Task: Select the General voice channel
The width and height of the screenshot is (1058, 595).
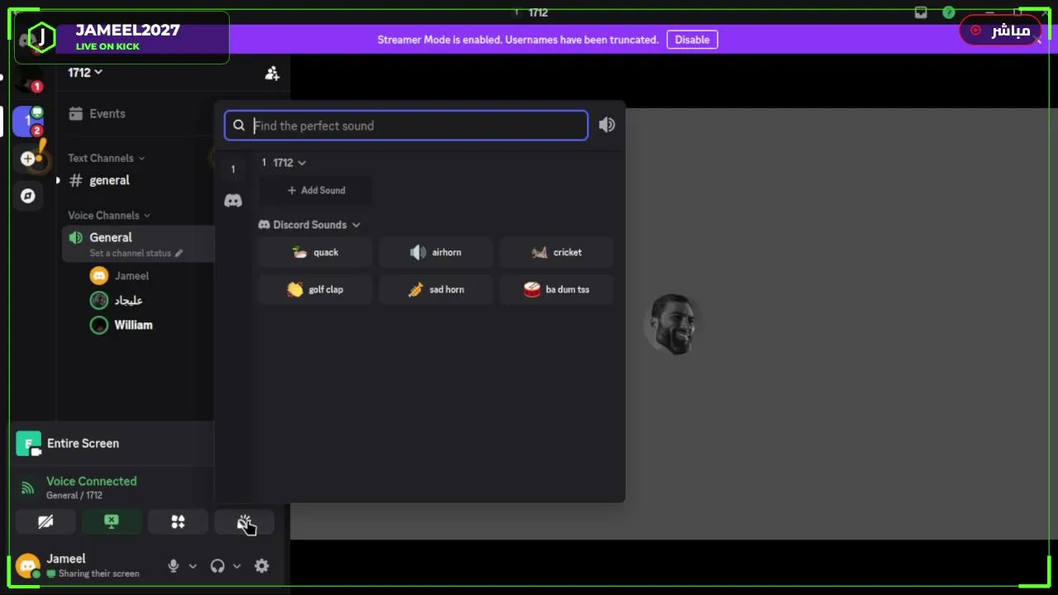Action: 111,237
